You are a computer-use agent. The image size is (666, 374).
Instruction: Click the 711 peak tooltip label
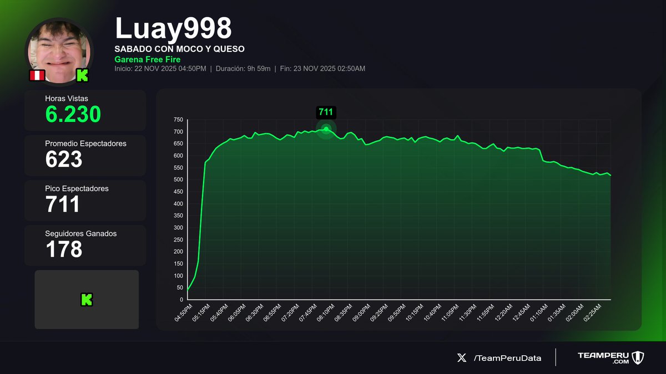click(x=326, y=112)
